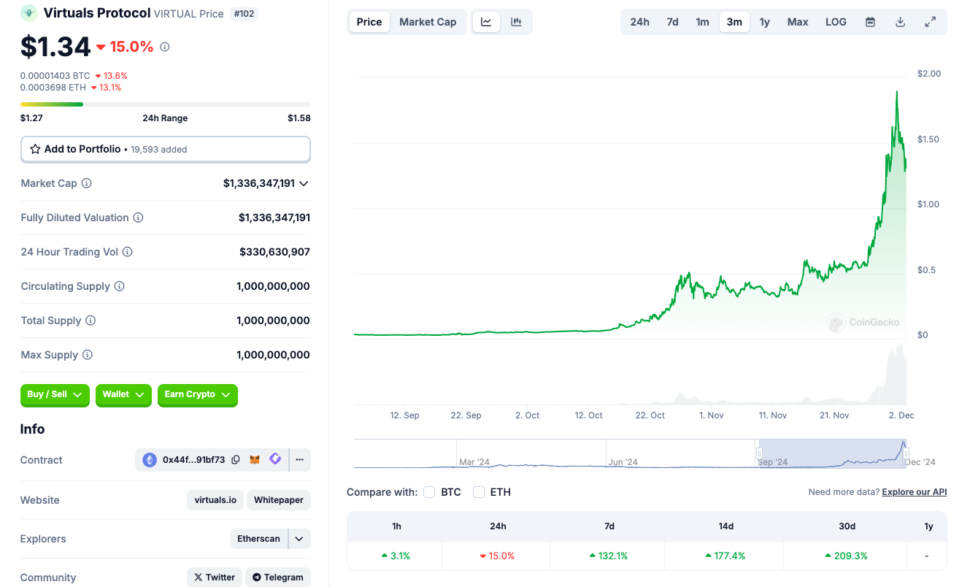
Task: Click the rank badge #102
Action: coord(244,13)
